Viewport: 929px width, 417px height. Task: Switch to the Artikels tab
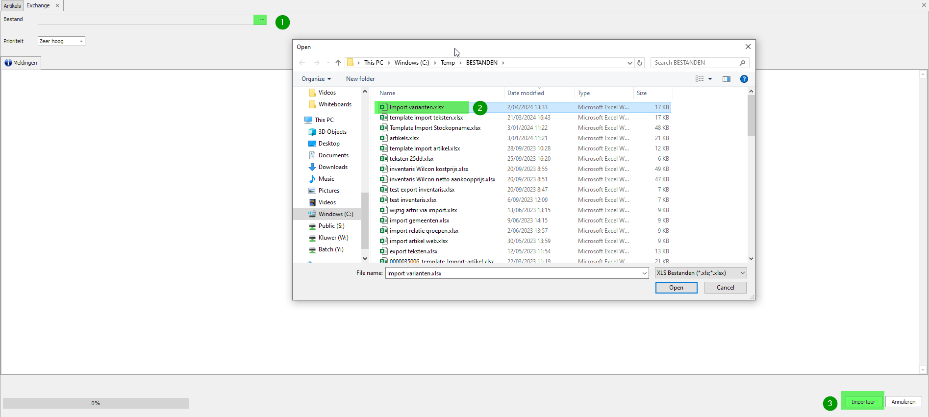[12, 6]
